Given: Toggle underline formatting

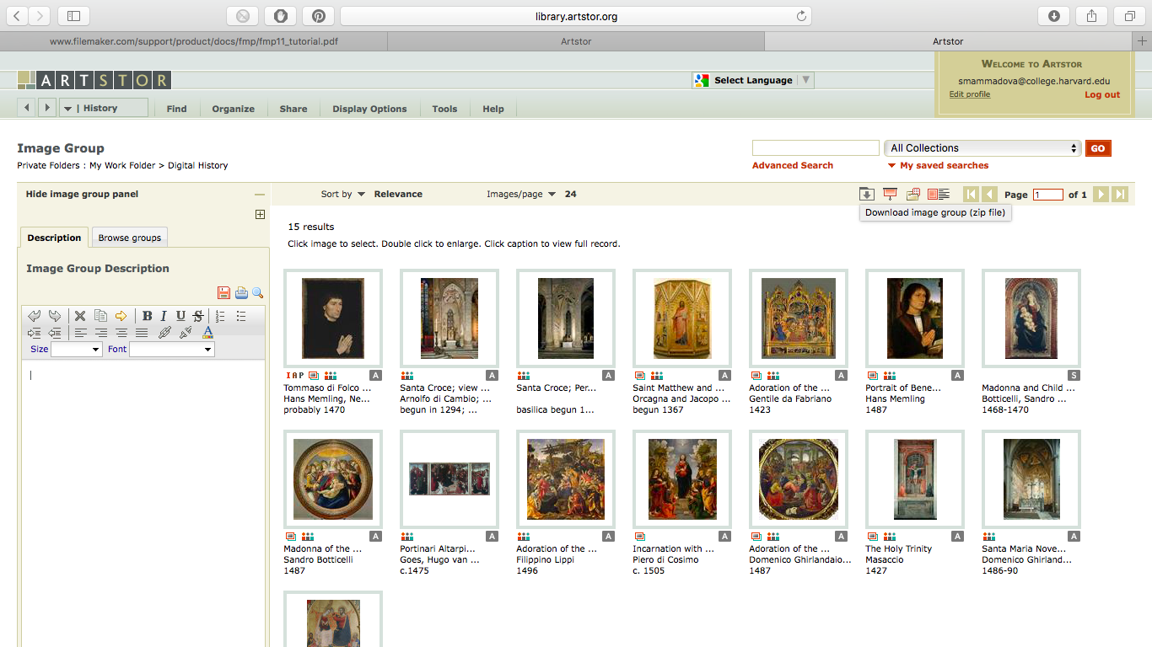Looking at the screenshot, I should pyautogui.click(x=180, y=316).
